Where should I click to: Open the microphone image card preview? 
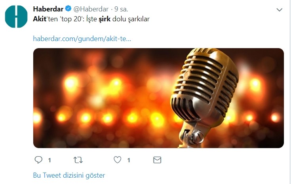pos(158,98)
